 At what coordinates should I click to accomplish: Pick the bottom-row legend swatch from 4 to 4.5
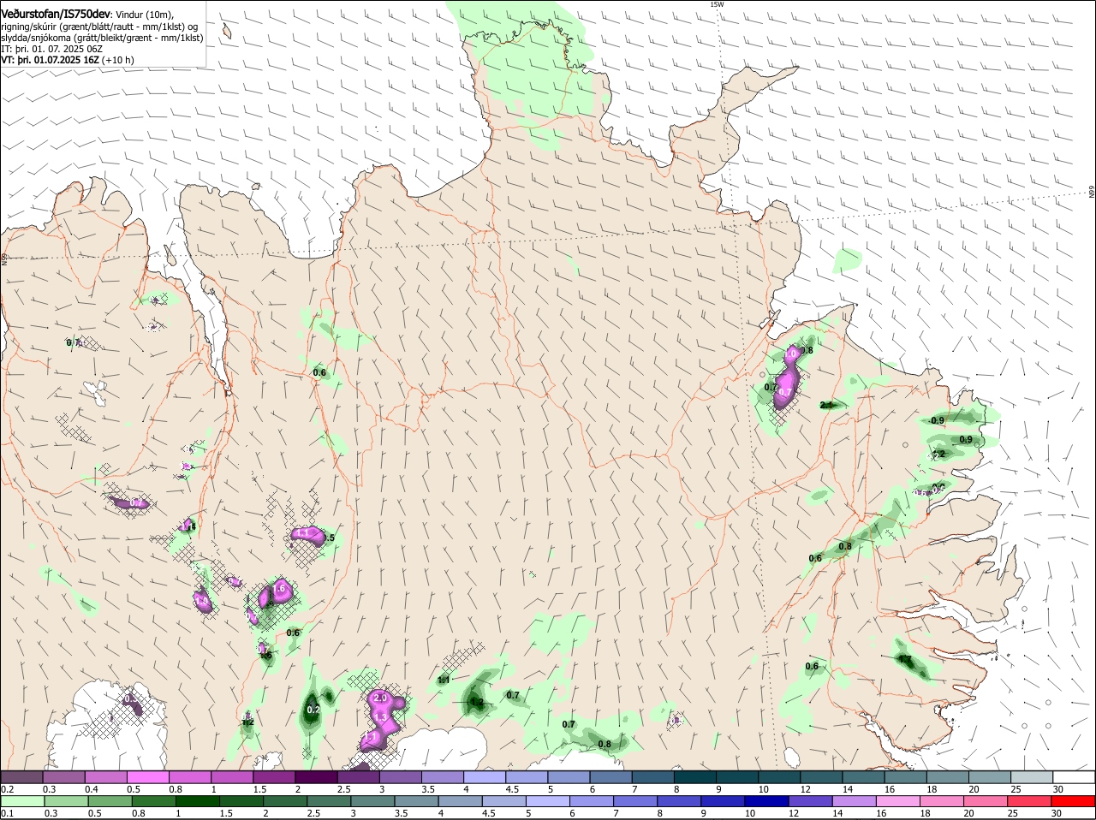[x=460, y=801]
